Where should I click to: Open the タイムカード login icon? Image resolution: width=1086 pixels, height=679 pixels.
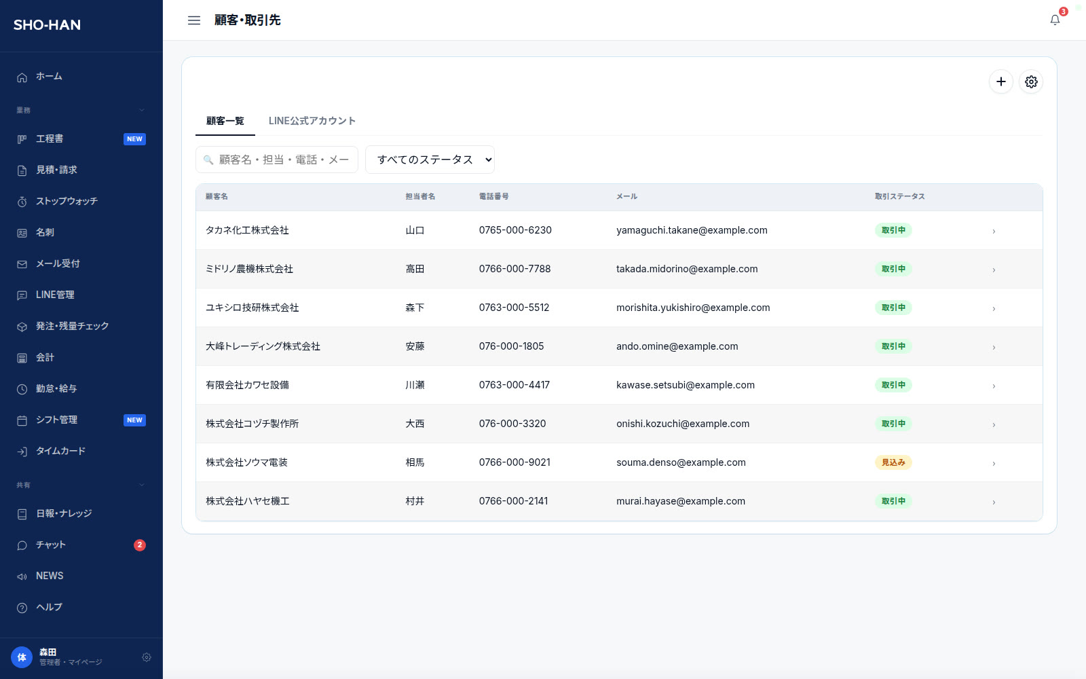22,452
